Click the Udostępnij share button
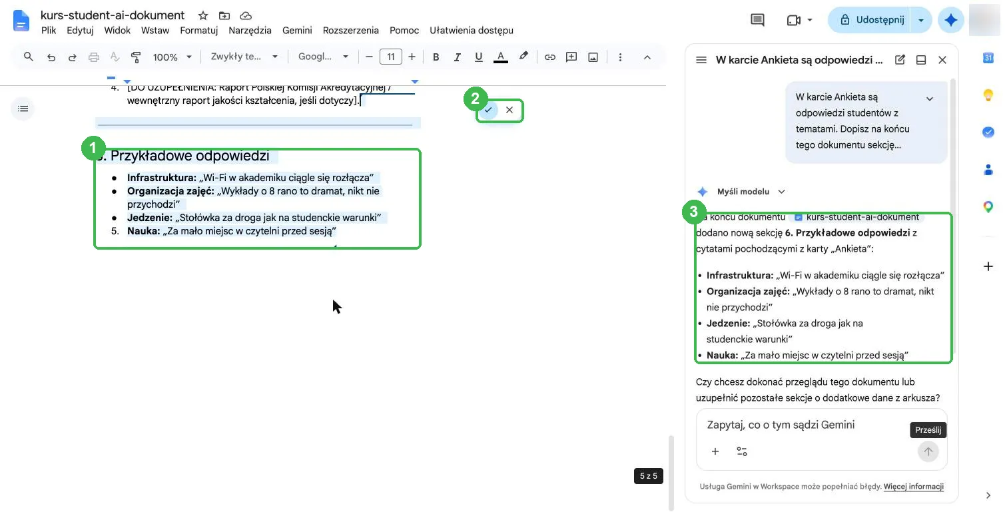 [x=870, y=20]
